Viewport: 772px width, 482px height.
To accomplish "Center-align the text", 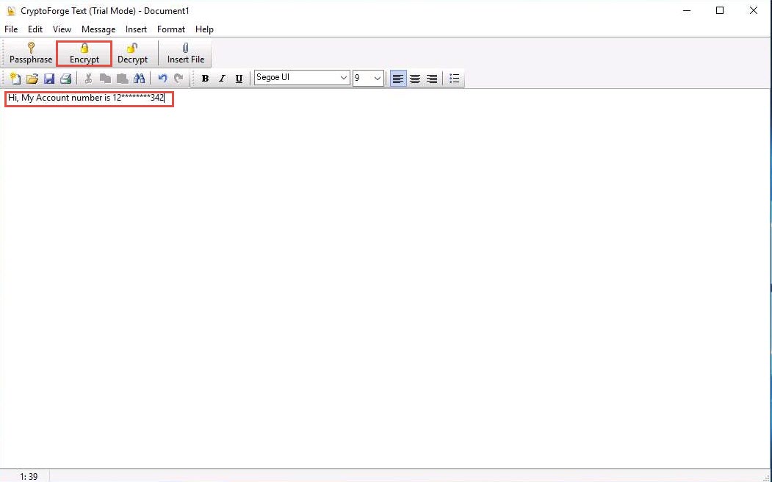I will click(x=415, y=79).
